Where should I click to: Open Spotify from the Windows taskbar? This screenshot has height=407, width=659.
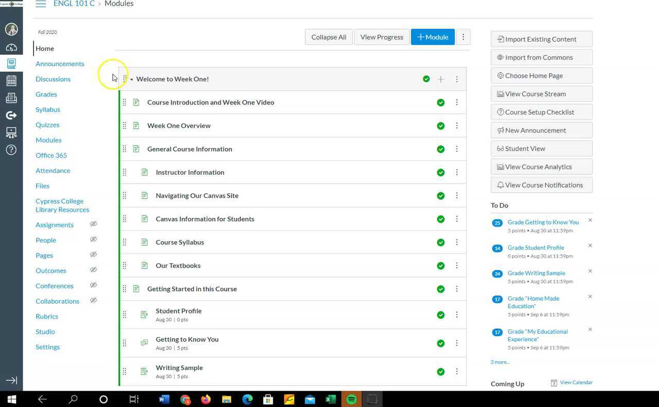(x=352, y=399)
